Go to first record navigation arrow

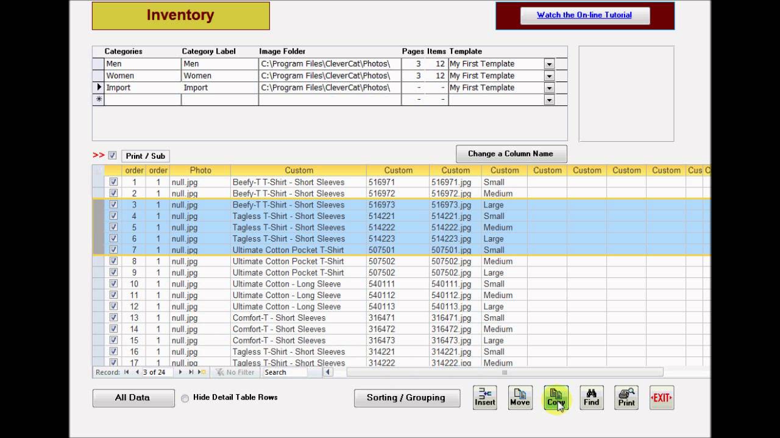(x=127, y=372)
